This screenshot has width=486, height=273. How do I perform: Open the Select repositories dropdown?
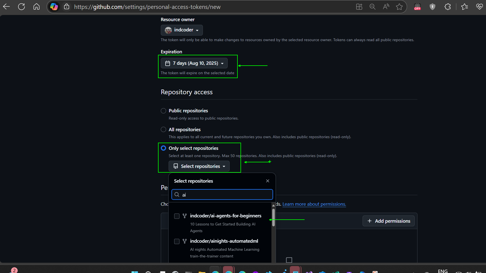point(199,166)
